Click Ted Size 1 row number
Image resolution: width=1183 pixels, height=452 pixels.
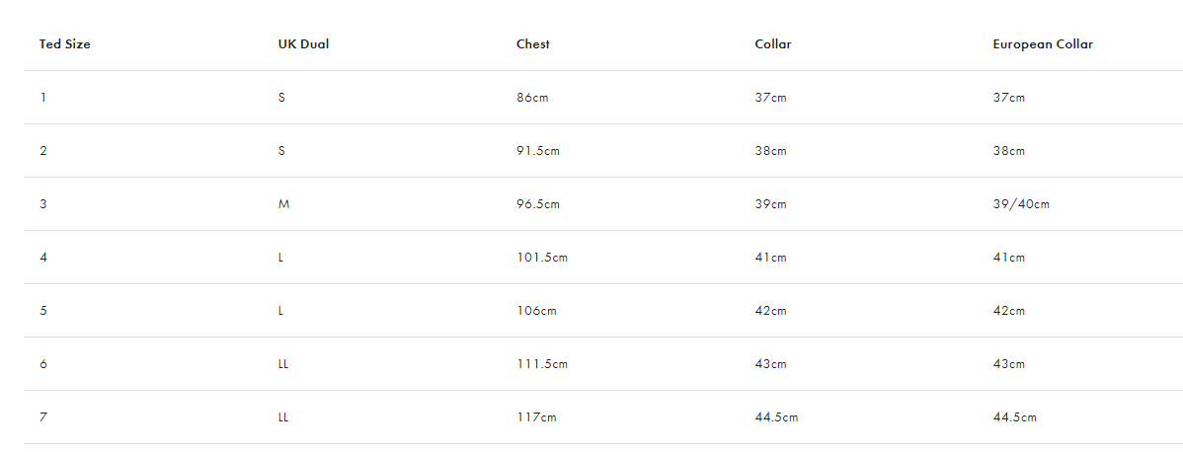pos(42,98)
